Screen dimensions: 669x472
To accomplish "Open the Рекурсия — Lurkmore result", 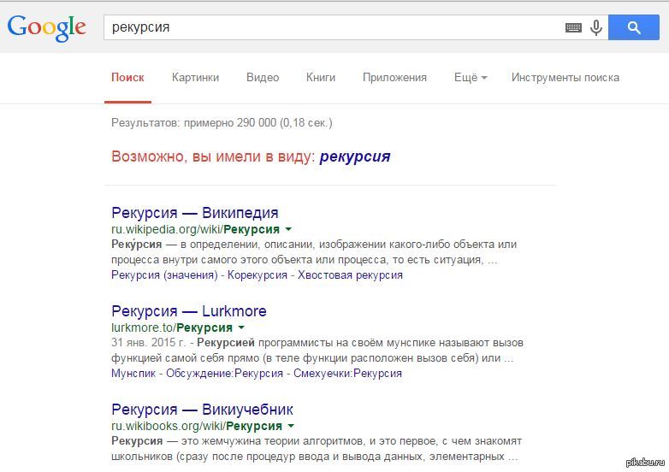I will [x=189, y=311].
